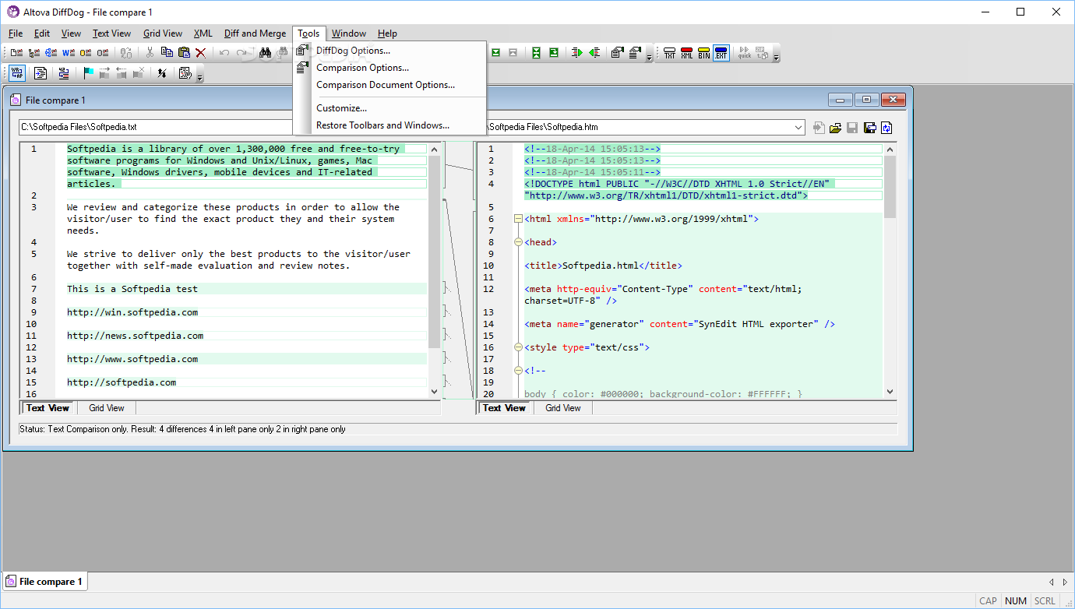Open the Diff and Merge menu

point(255,33)
